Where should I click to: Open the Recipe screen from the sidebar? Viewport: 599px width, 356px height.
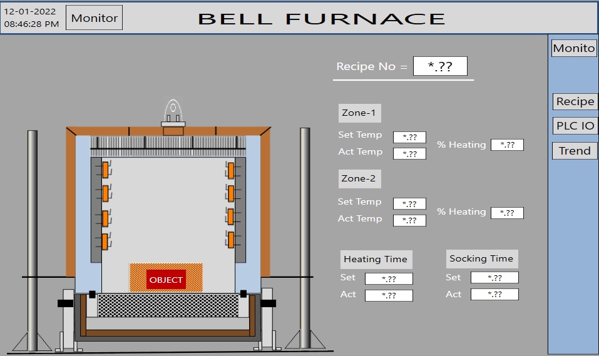(x=575, y=101)
